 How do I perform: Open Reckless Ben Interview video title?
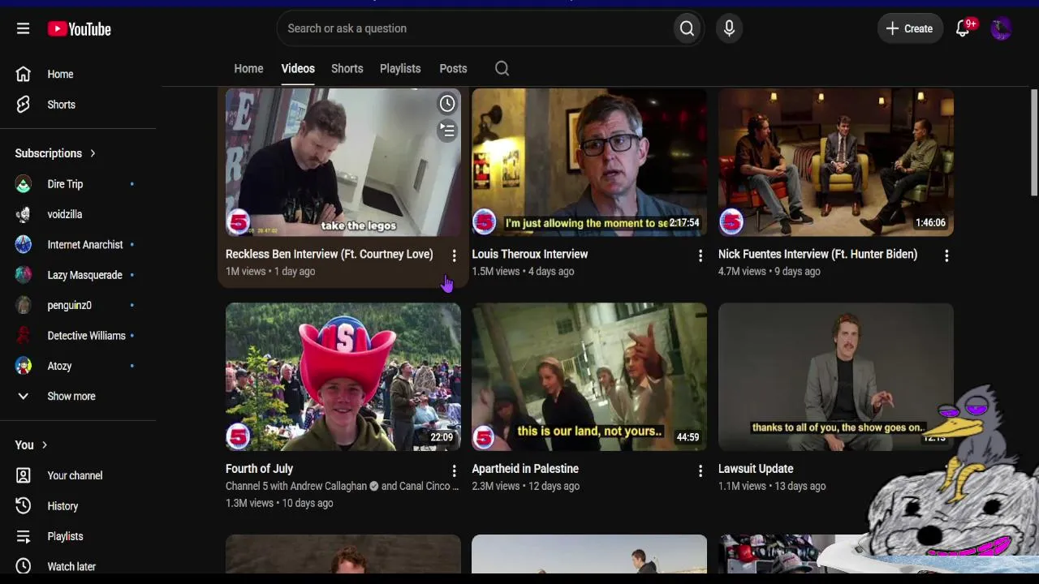[x=330, y=254]
